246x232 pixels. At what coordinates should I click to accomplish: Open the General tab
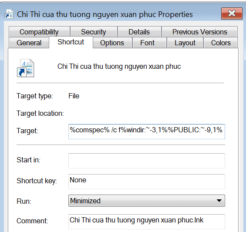29,43
